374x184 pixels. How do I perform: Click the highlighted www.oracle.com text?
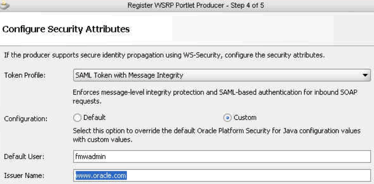tap(101, 176)
